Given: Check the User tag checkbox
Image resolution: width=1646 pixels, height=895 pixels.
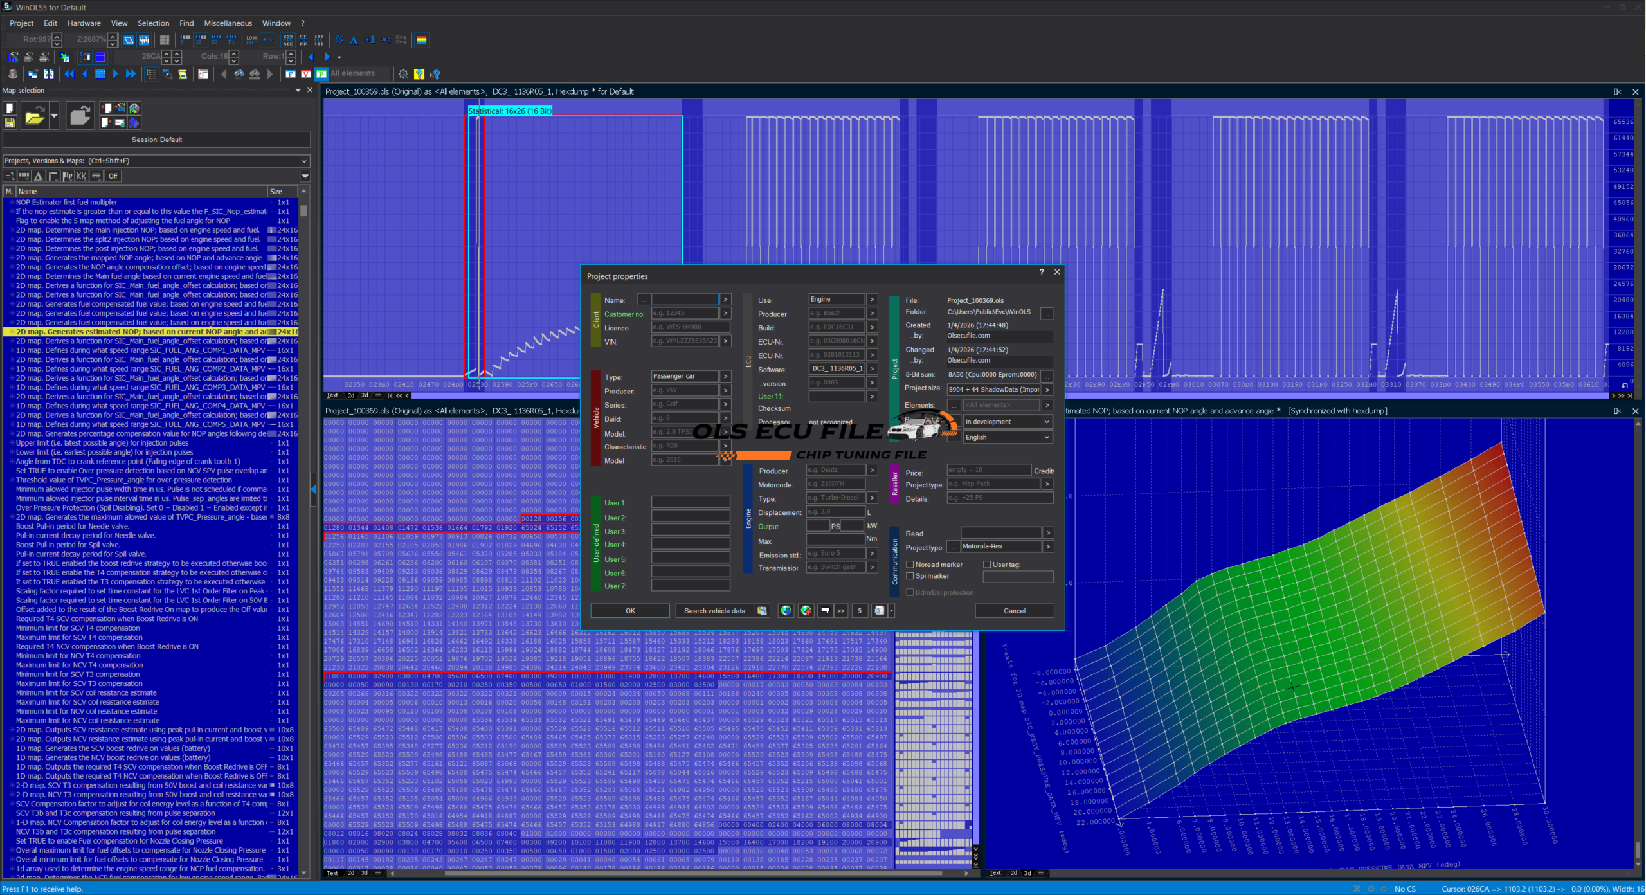Looking at the screenshot, I should pos(987,565).
